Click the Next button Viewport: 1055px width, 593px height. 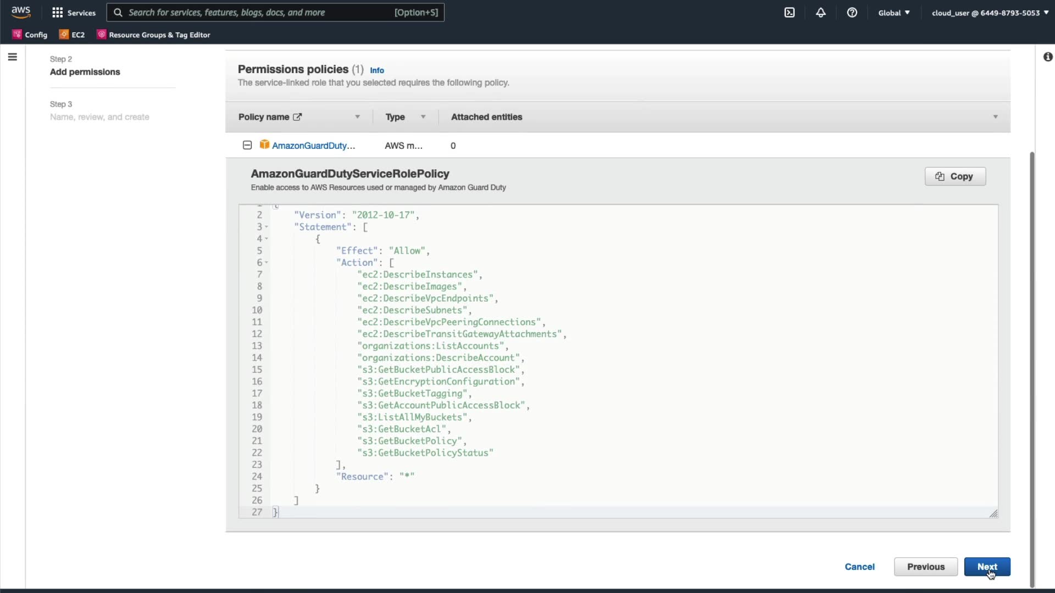[987, 567]
